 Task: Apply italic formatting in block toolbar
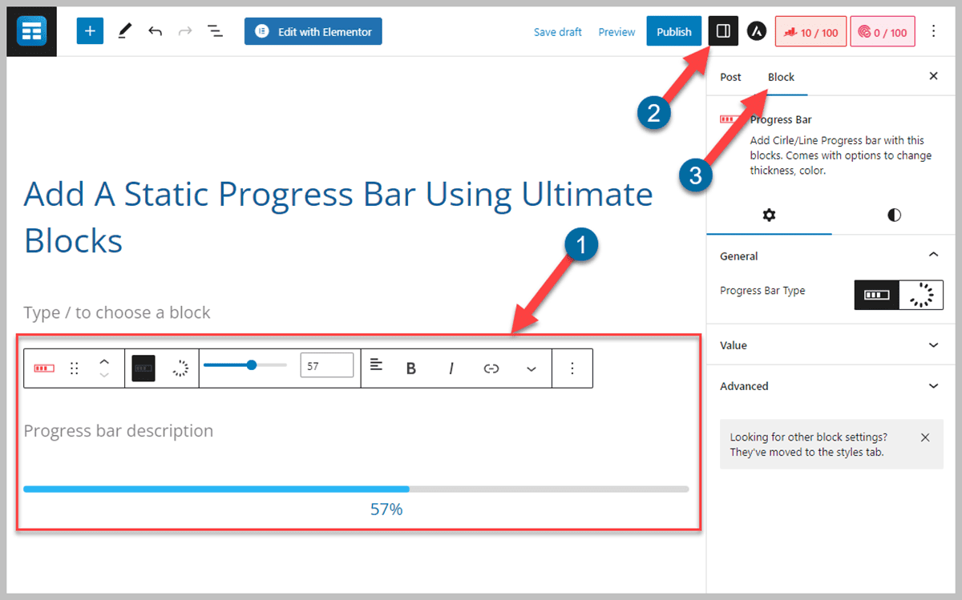pyautogui.click(x=451, y=368)
